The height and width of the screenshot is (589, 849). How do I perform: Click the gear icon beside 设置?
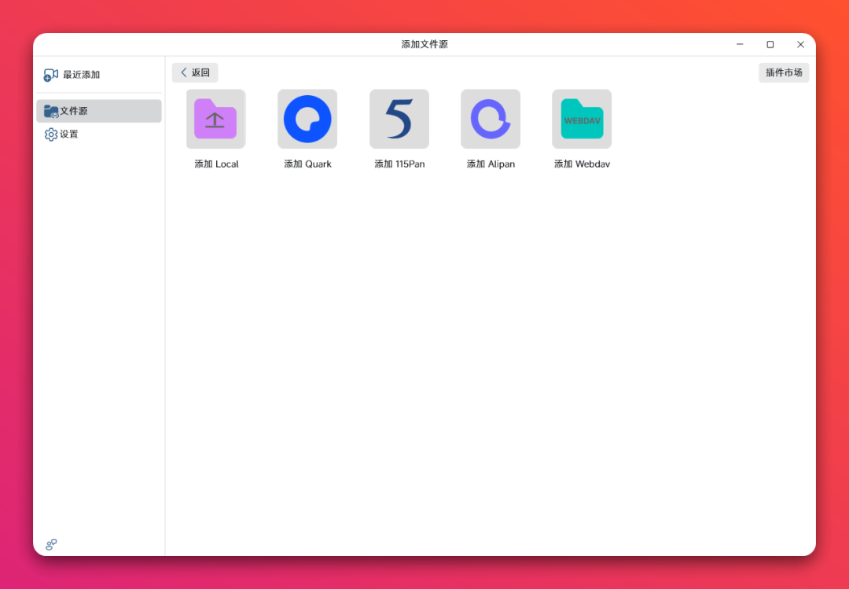coord(51,134)
